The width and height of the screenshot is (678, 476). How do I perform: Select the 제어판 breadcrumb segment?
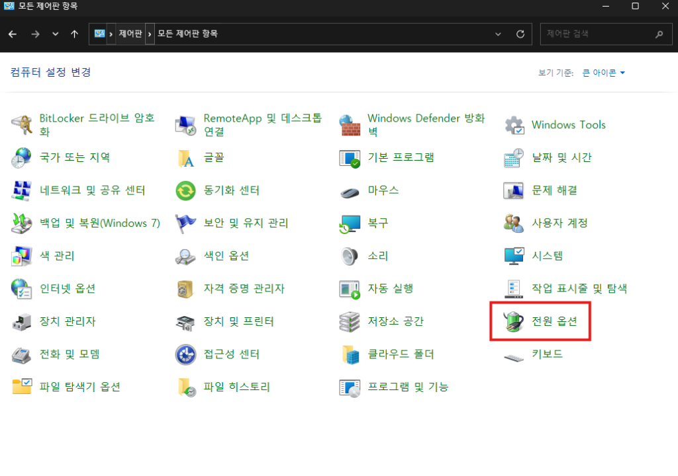click(130, 34)
